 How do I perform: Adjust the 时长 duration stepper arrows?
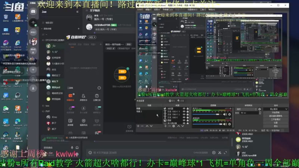260,113
